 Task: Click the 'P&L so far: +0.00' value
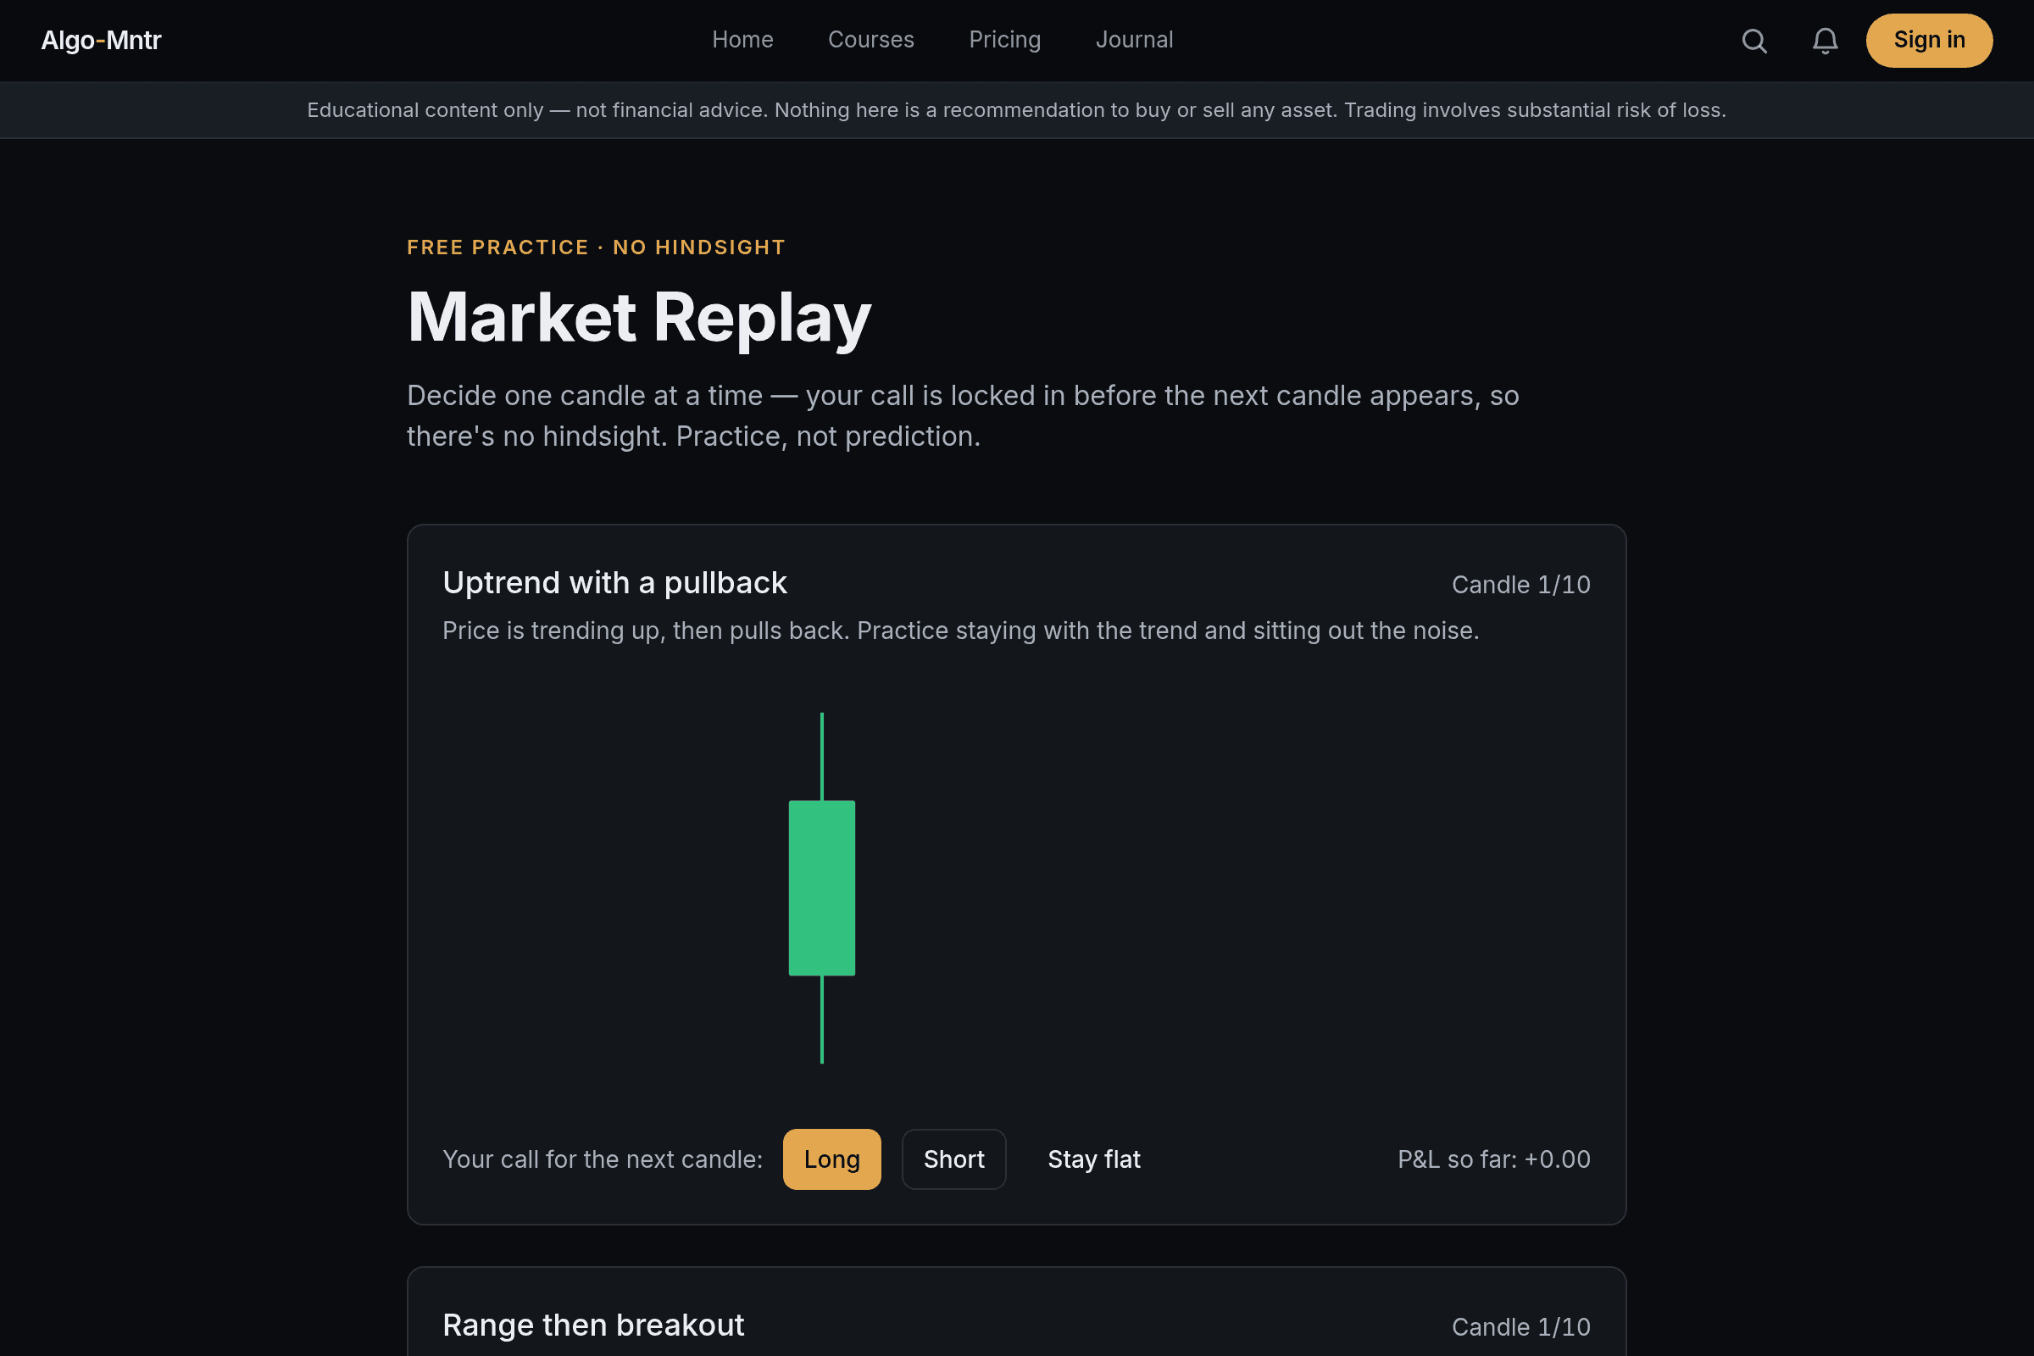coord(1493,1159)
